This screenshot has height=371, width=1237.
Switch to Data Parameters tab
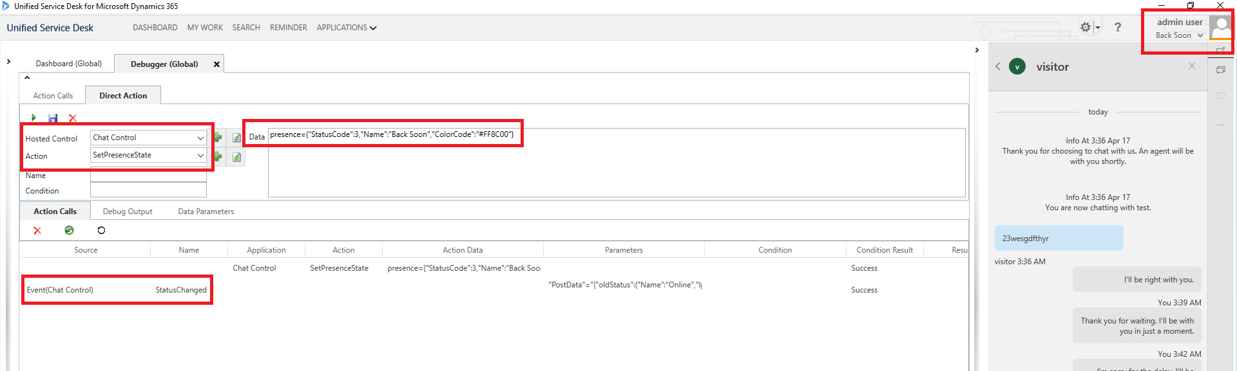206,212
